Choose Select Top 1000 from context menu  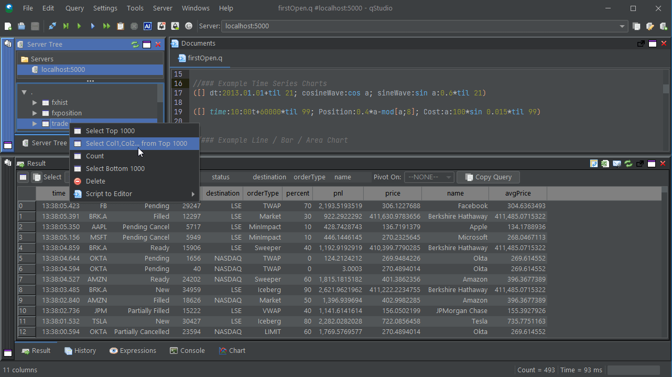pyautogui.click(x=110, y=131)
